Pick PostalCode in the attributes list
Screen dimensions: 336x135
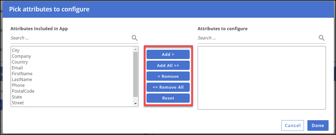[x=23, y=91]
